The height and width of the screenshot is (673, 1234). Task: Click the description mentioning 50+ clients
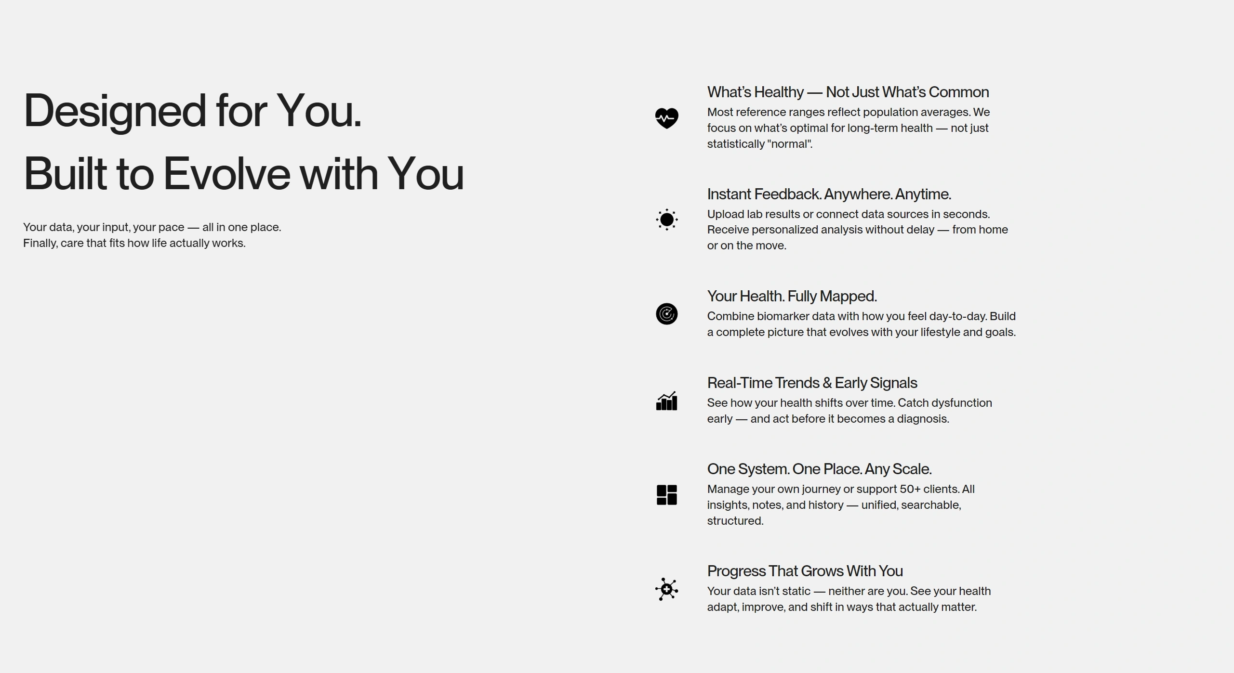coord(841,505)
